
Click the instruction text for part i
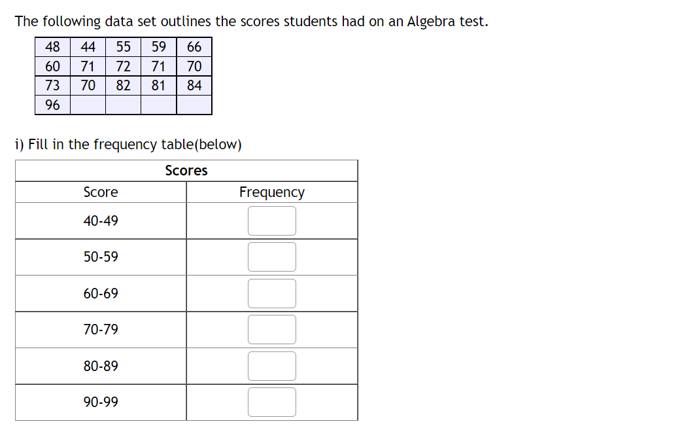(x=128, y=145)
